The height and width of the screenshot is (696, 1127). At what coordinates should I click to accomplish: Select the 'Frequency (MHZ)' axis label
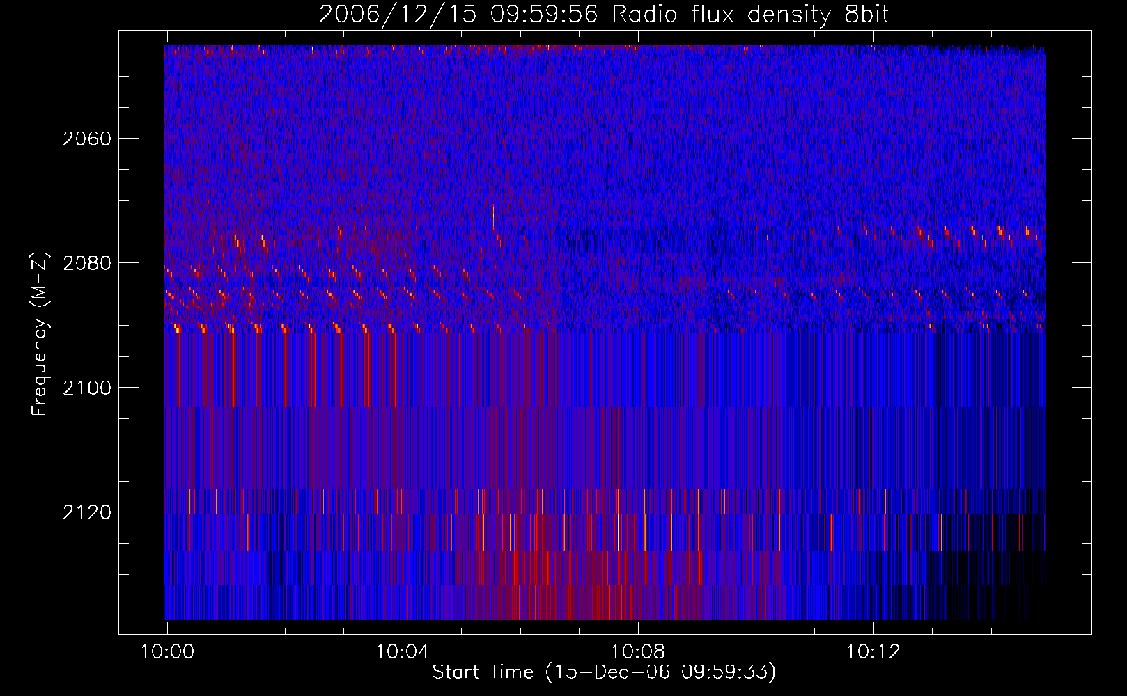click(x=40, y=334)
